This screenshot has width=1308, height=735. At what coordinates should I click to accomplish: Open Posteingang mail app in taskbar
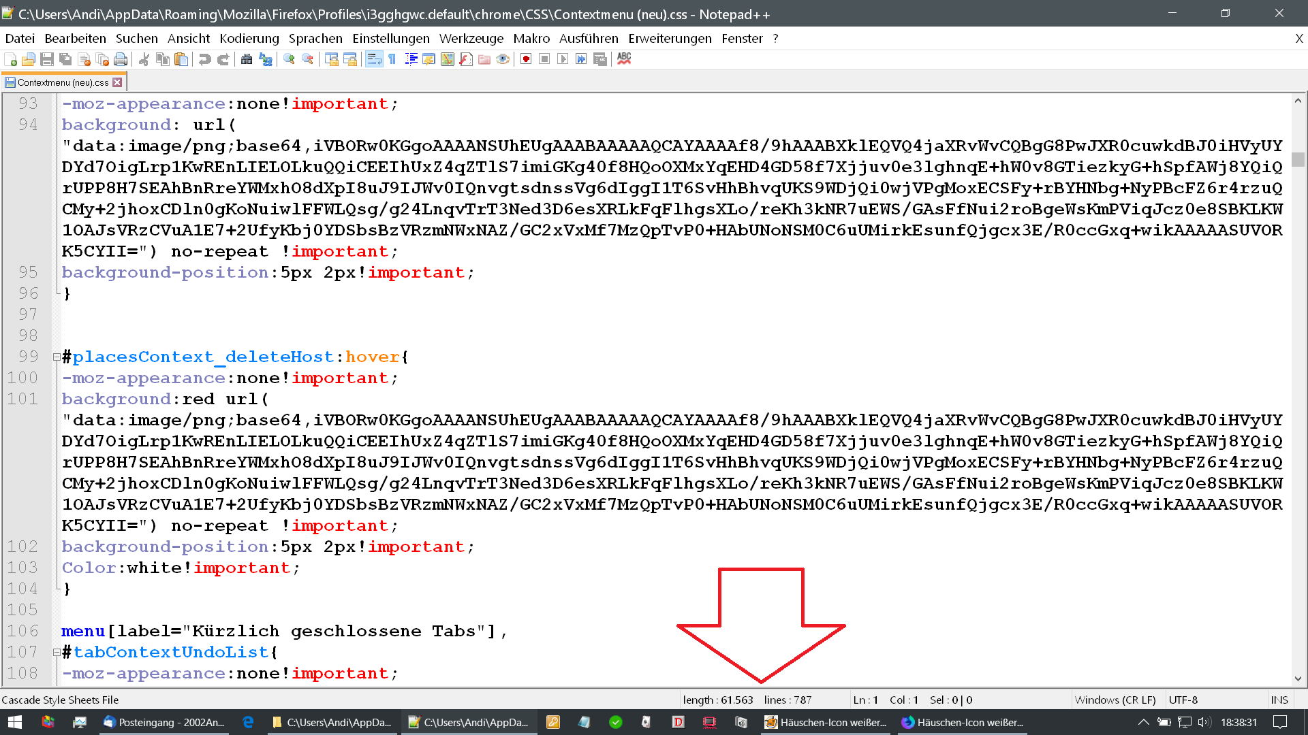tap(164, 722)
